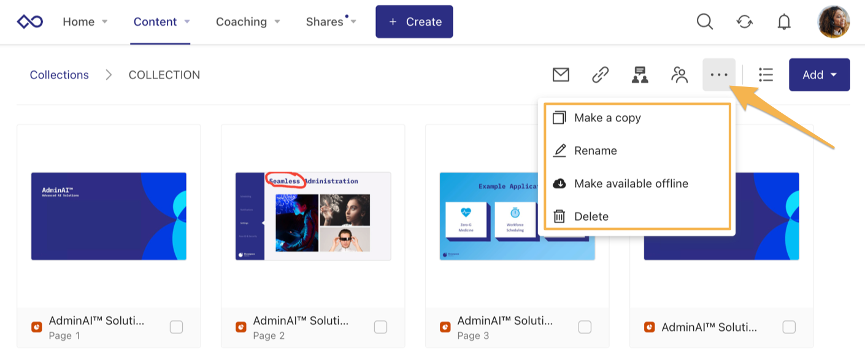Copy a share link using the link icon
The width and height of the screenshot is (865, 361).
(600, 75)
